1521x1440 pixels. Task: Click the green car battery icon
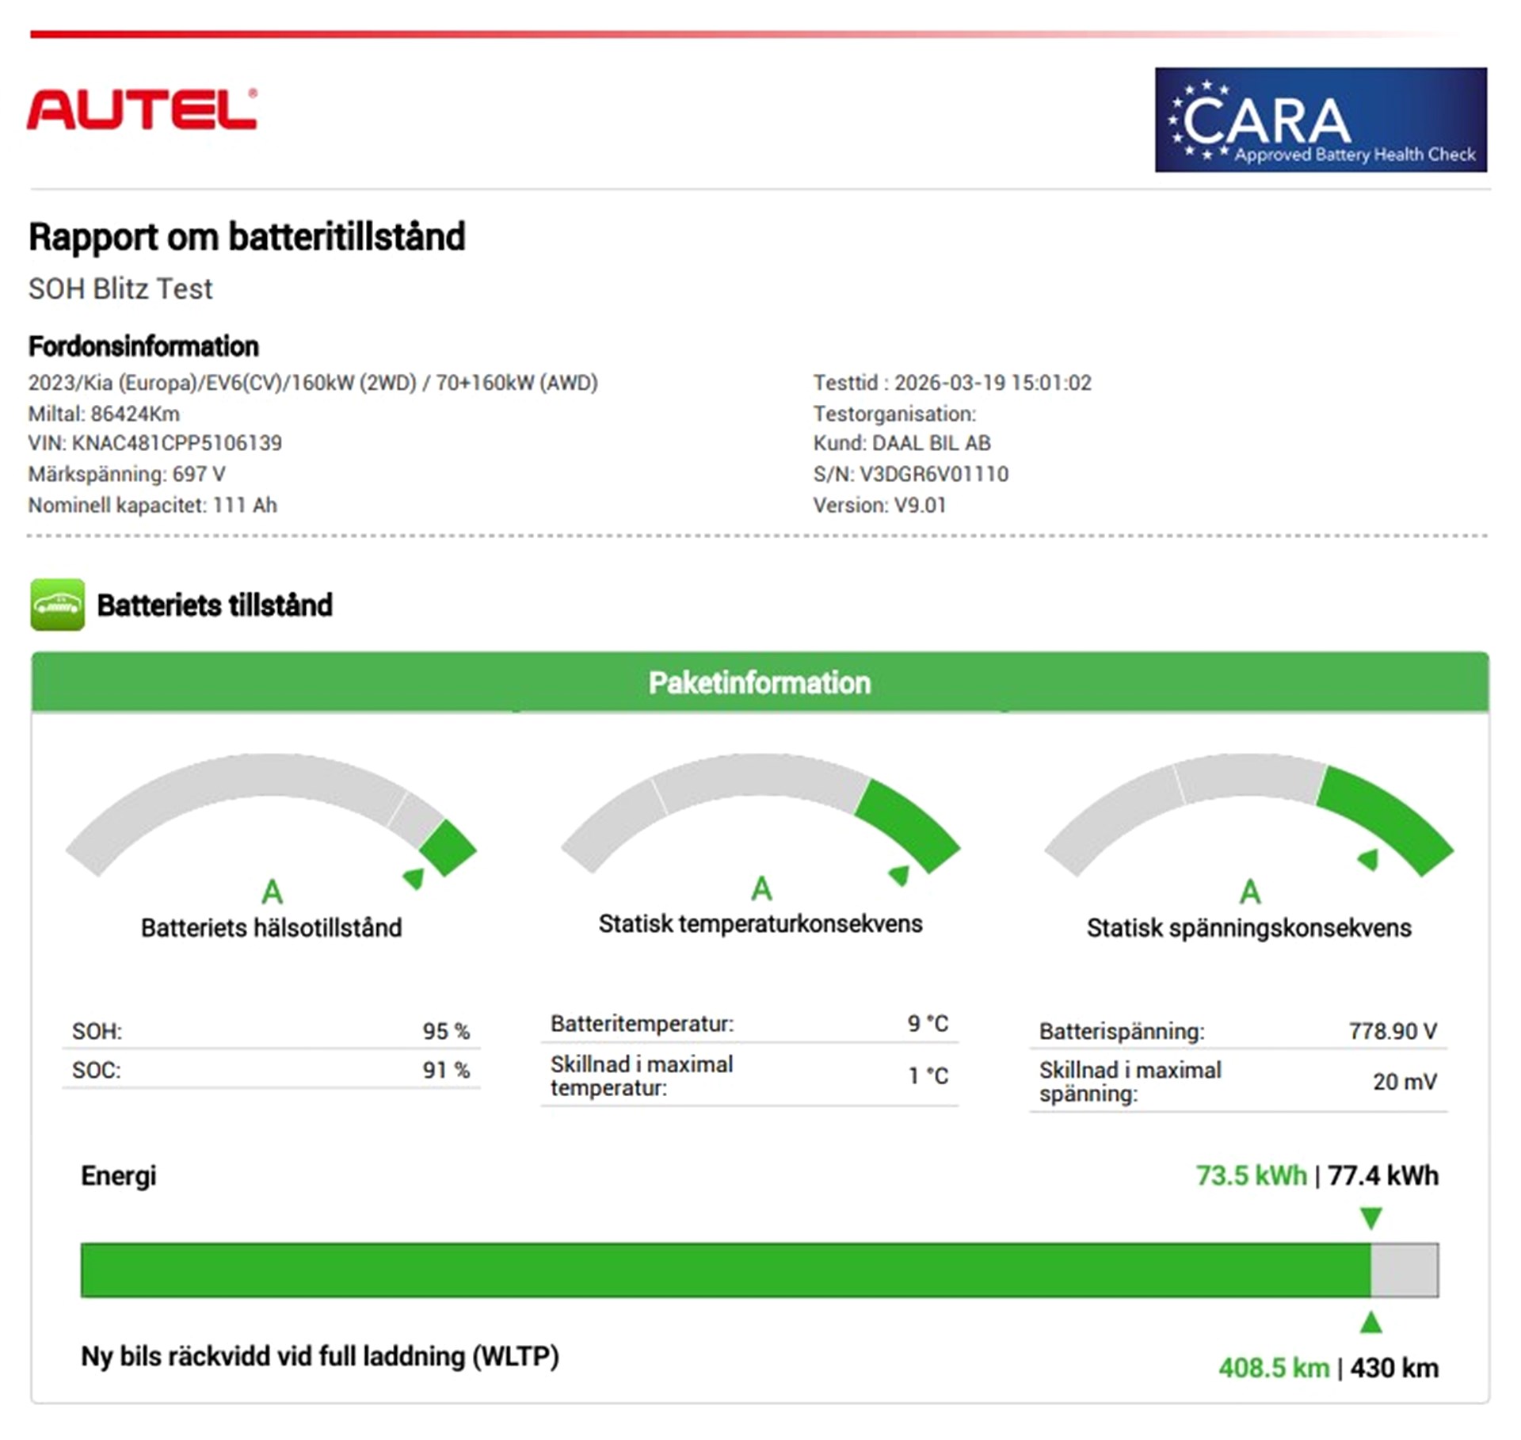[57, 605]
